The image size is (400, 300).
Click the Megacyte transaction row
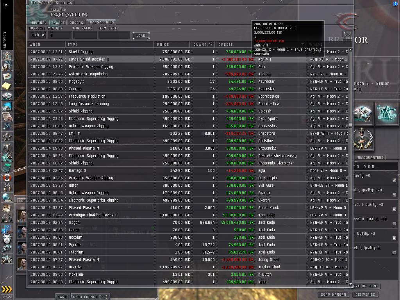coord(188,81)
